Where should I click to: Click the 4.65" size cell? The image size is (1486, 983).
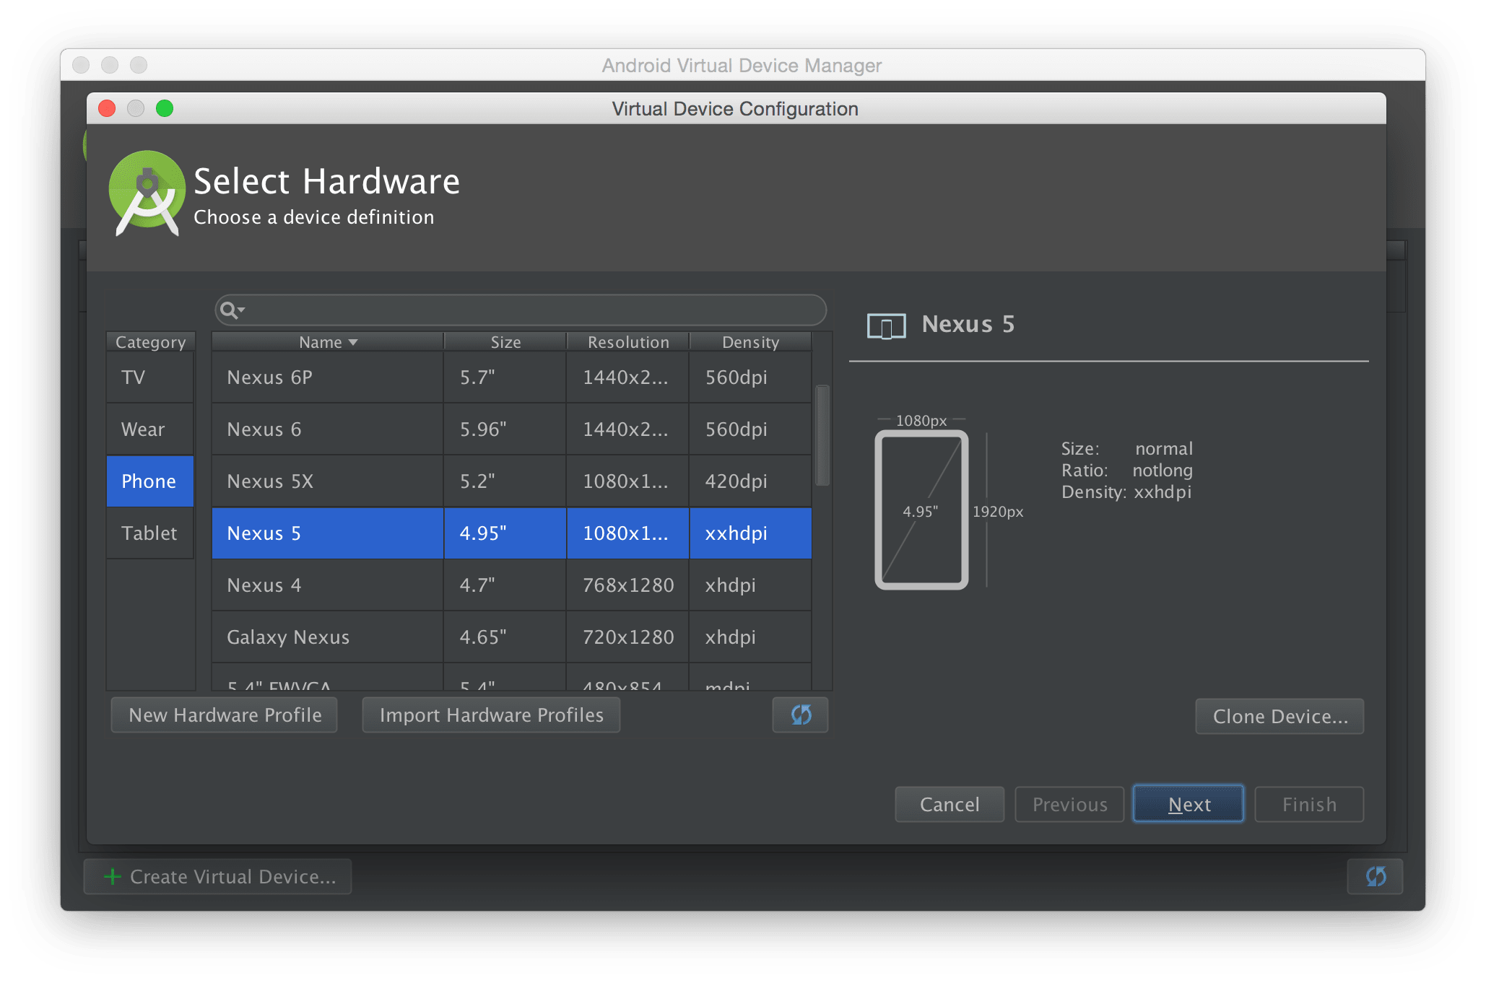click(505, 637)
